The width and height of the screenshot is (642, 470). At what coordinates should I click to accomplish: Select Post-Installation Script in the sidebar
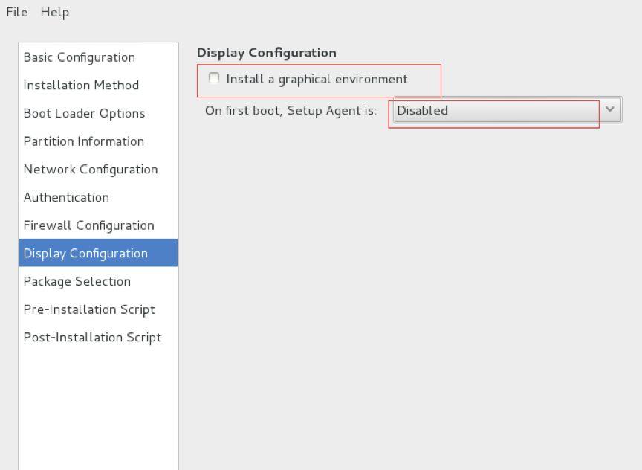click(92, 338)
